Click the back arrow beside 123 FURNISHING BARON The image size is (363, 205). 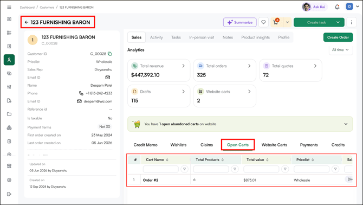(27, 22)
